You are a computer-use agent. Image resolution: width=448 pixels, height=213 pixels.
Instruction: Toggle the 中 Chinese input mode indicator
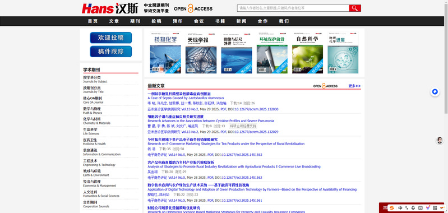pyautogui.click(x=400, y=207)
